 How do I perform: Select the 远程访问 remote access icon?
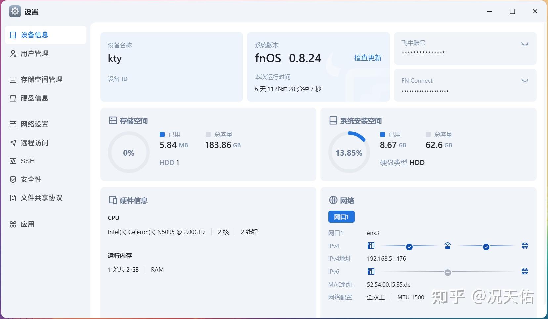(x=13, y=143)
